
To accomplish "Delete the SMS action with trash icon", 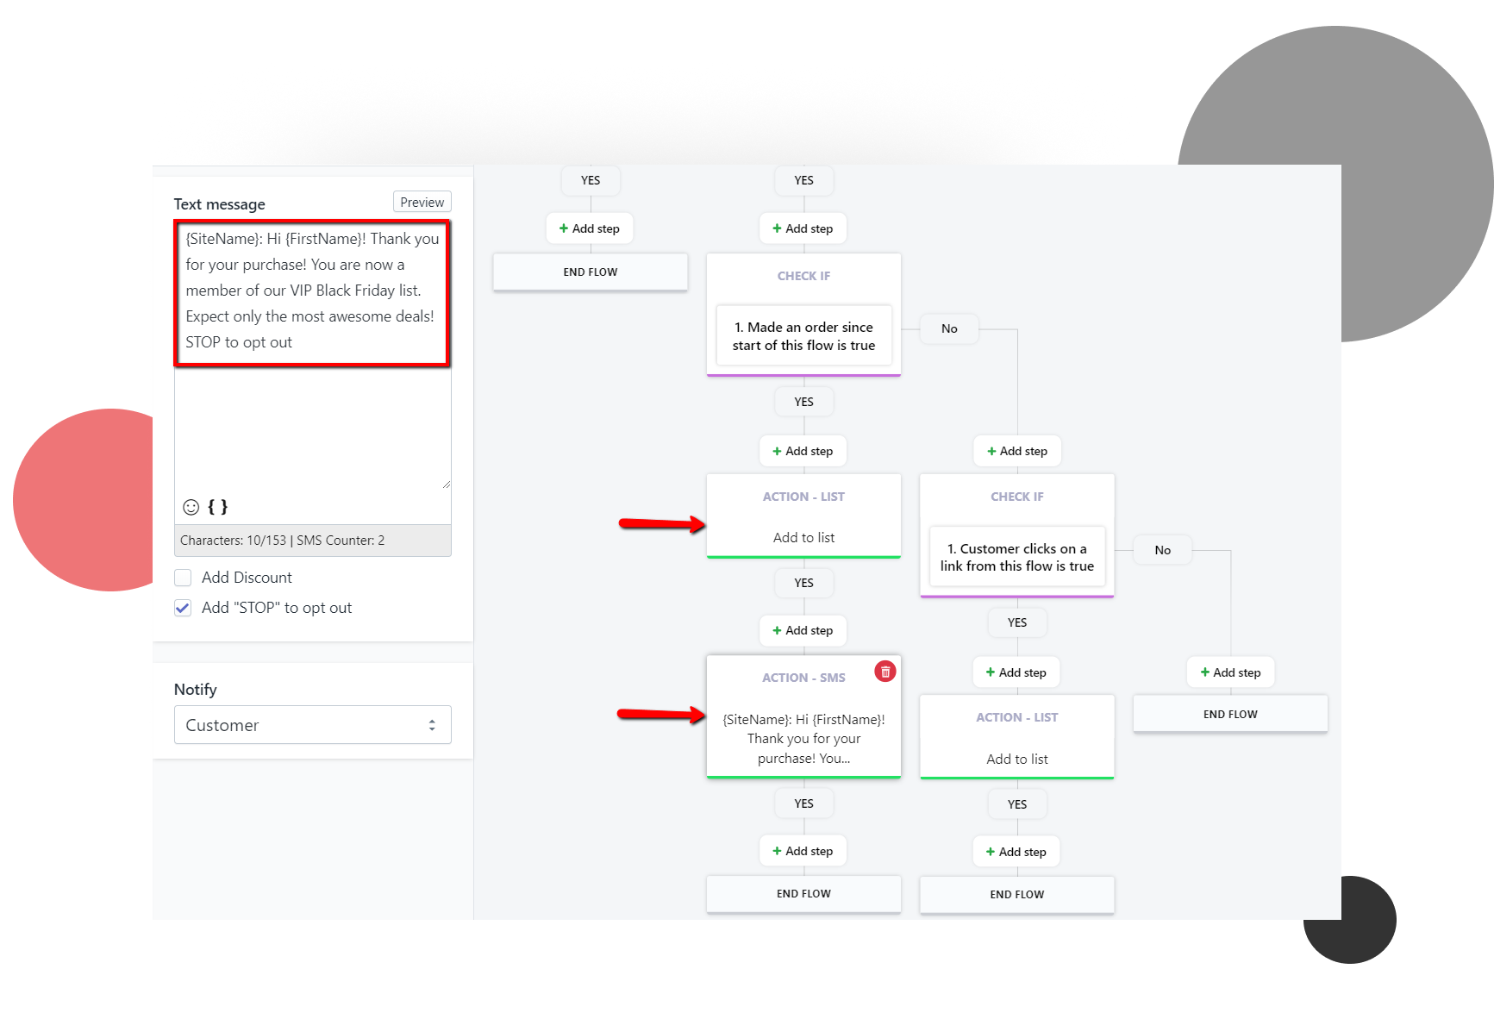I will [885, 672].
